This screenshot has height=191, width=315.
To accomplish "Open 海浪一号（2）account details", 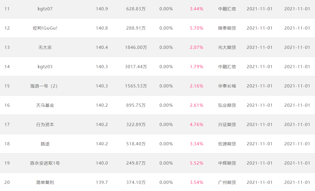I will pyautogui.click(x=44, y=86).
